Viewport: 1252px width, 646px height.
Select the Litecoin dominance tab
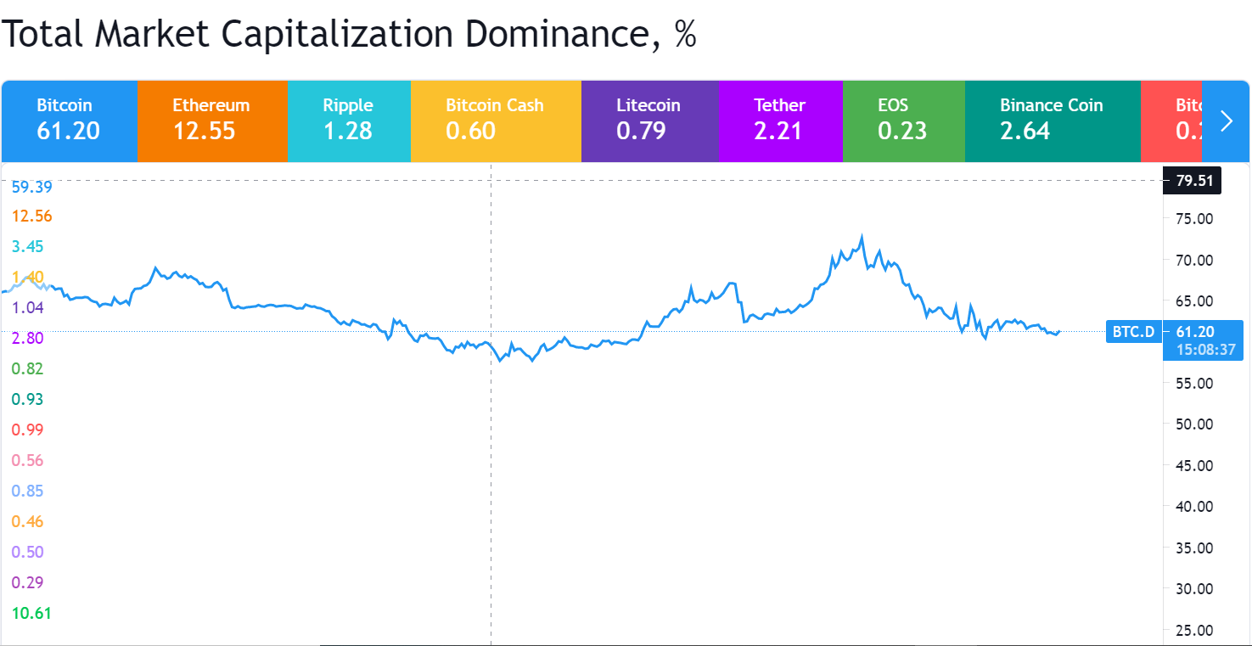pyautogui.click(x=650, y=121)
